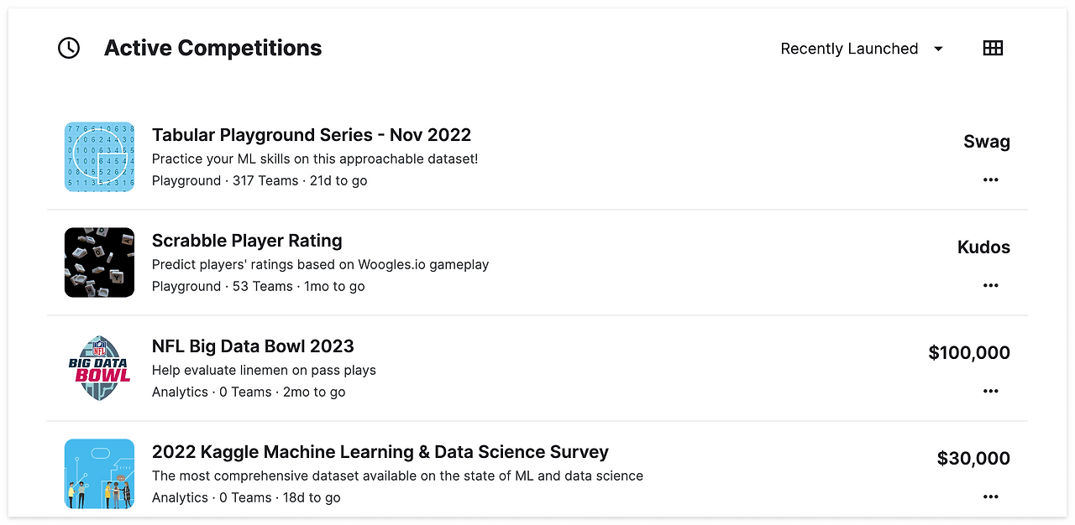Viewport: 1075px width, 525px height.
Task: Open the NFL Big Data Bowl 2023 title
Action: [x=253, y=346]
